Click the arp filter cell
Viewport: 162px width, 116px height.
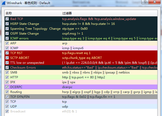[65, 43]
